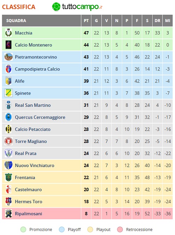175x235 pixels.
Task: Open the Alife team page link
Action: [x=20, y=81]
